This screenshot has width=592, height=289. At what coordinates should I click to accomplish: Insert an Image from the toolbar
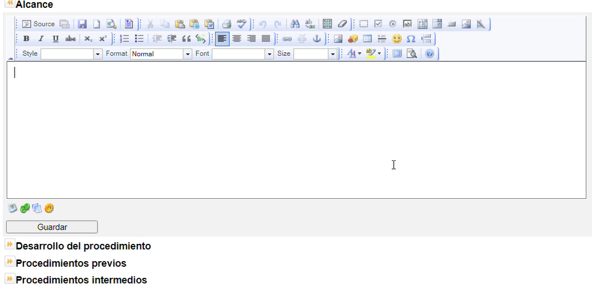click(x=338, y=38)
